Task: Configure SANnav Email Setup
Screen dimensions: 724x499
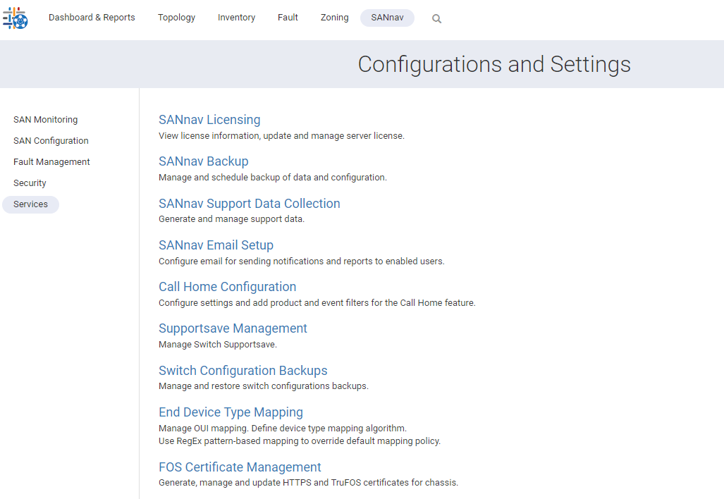Action: click(x=216, y=245)
